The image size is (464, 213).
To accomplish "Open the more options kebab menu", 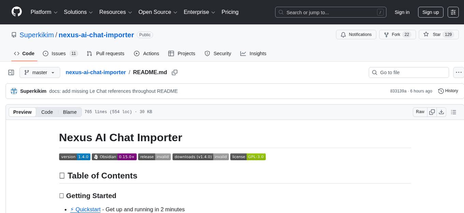I will click(459, 72).
